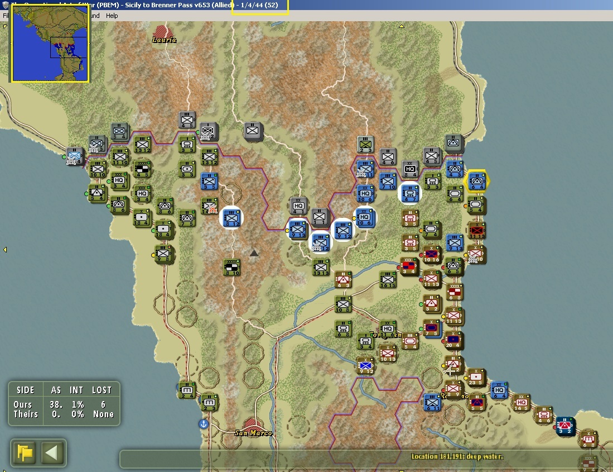The image size is (613, 472).
Task: Select the gray division HQ unit 8-4
Action: [x=410, y=169]
